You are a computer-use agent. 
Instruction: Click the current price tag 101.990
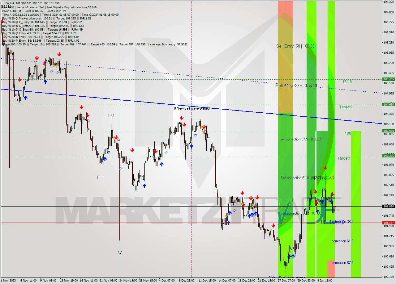[x=389, y=206]
